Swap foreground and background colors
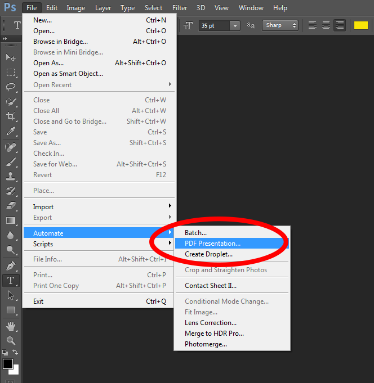This screenshot has width=374, height=383. coord(15,352)
